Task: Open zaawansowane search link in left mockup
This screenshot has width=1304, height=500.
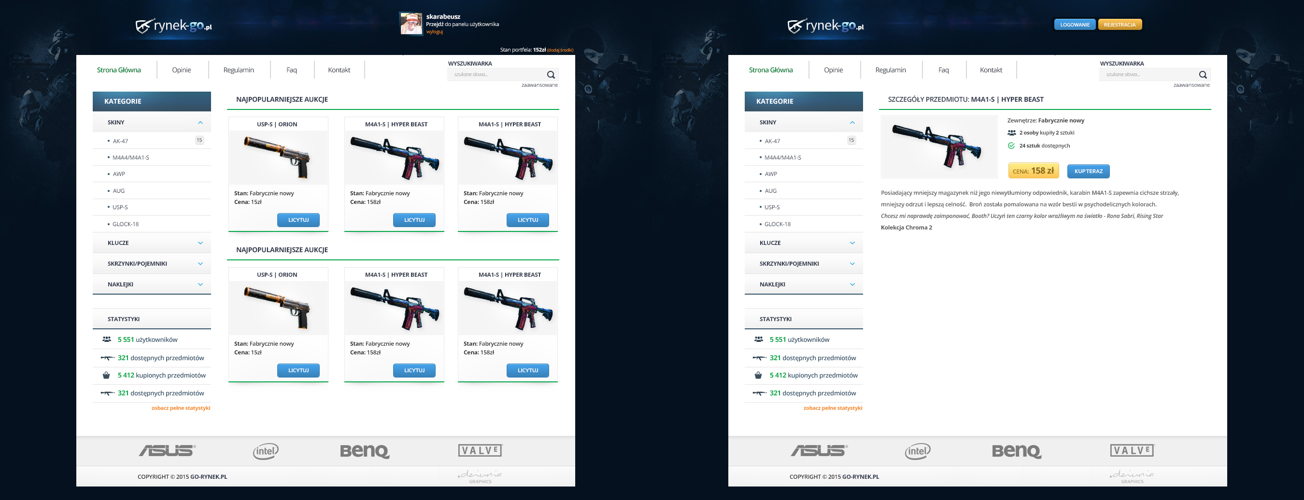Action: 539,85
